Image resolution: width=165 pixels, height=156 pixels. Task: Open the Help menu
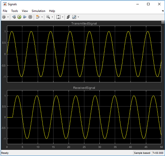point(52,11)
